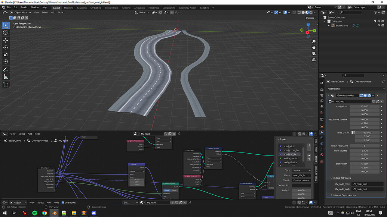Open the Modifier properties wrench tab
387x217 pixels.
coord(322,132)
